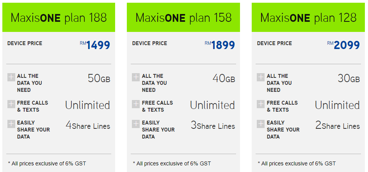Select the MaxisONE plan 188 header
368x172 pixels.
[x=59, y=18]
